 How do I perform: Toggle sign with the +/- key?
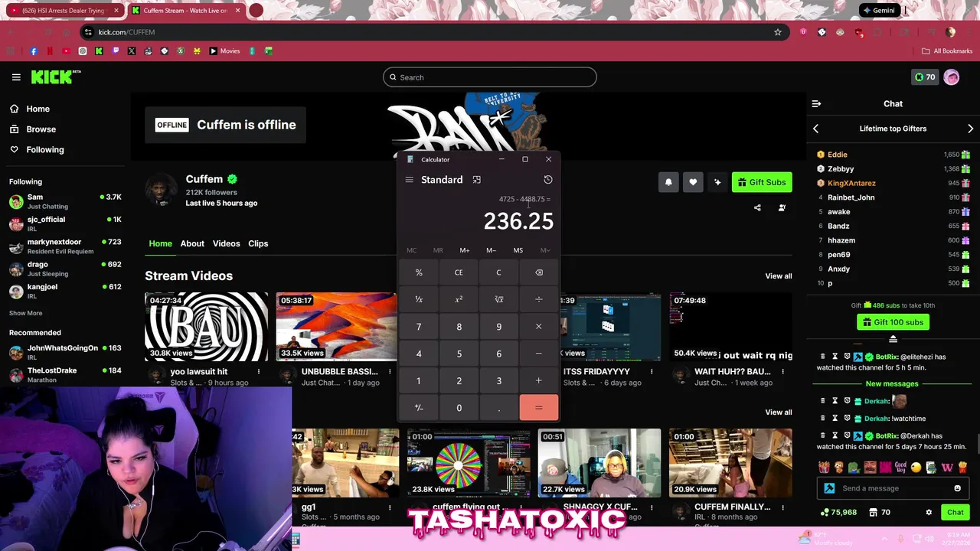(x=419, y=408)
